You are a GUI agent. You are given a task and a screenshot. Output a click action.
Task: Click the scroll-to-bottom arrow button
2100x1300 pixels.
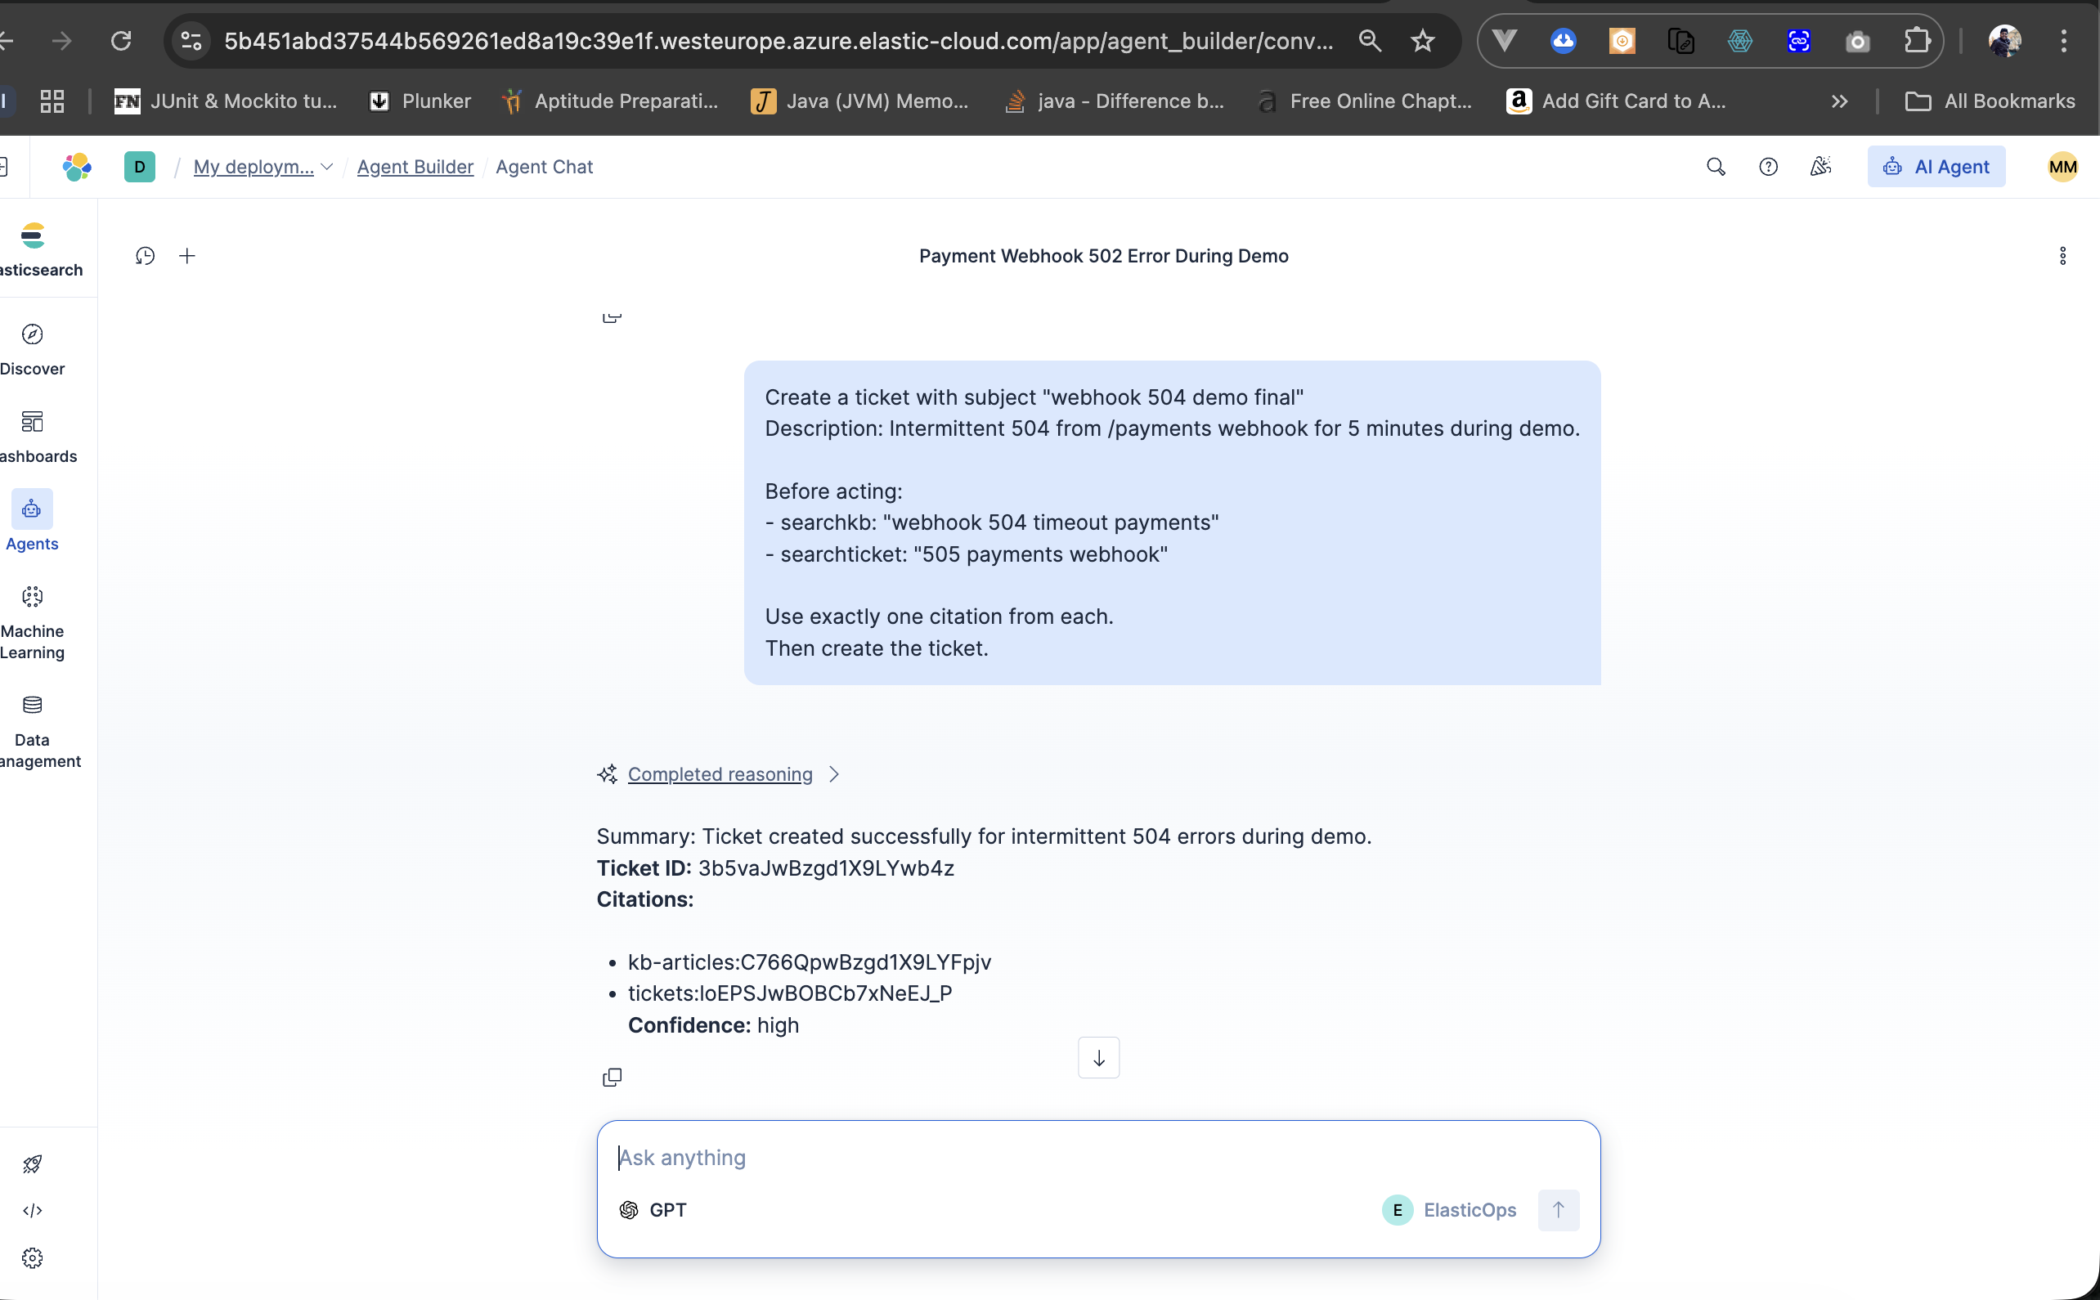pyautogui.click(x=1098, y=1057)
